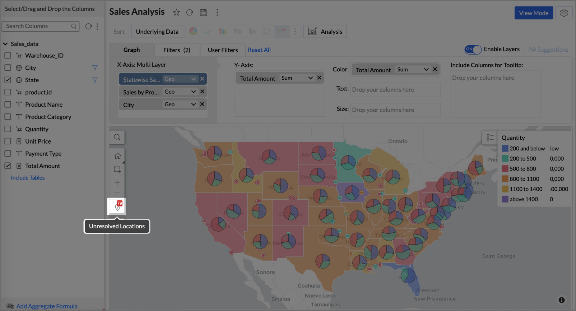The width and height of the screenshot is (576, 311).
Task: Zoom in on map with plus icon
Action: [x=117, y=183]
